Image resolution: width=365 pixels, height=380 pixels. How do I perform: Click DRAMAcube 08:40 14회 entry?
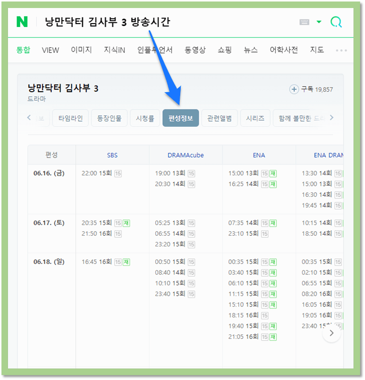175,273
